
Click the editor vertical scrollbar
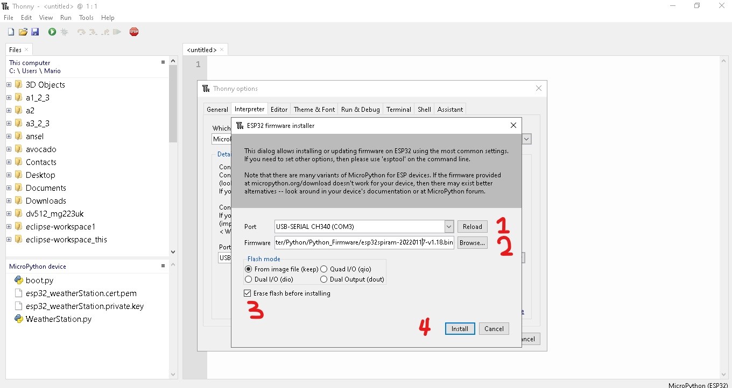coord(724,218)
